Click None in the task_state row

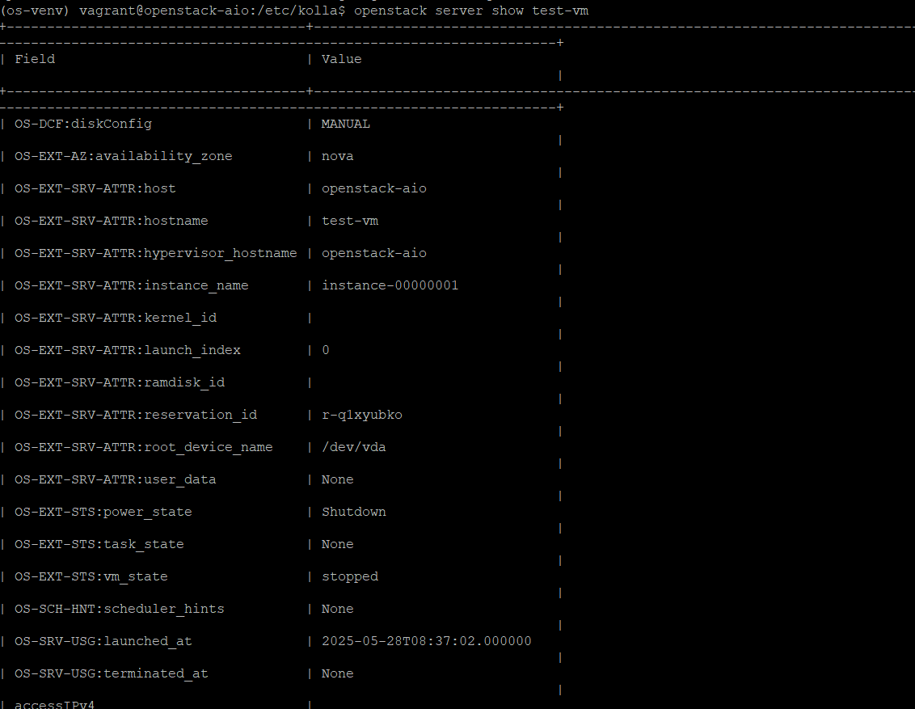pos(337,544)
